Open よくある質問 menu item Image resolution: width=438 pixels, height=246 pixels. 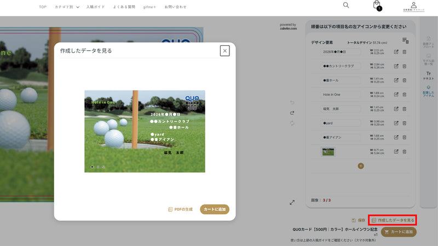124,7
